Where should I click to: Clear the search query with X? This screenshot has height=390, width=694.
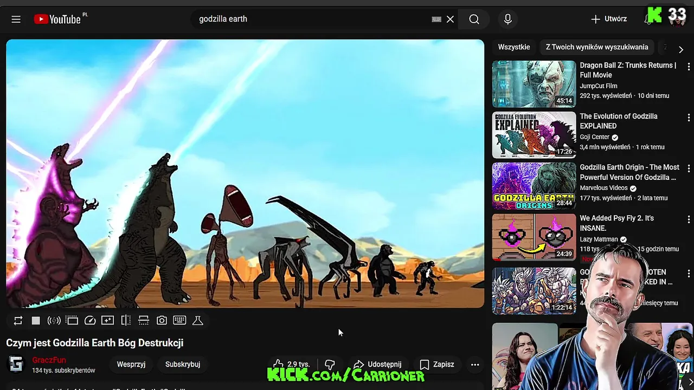point(450,19)
